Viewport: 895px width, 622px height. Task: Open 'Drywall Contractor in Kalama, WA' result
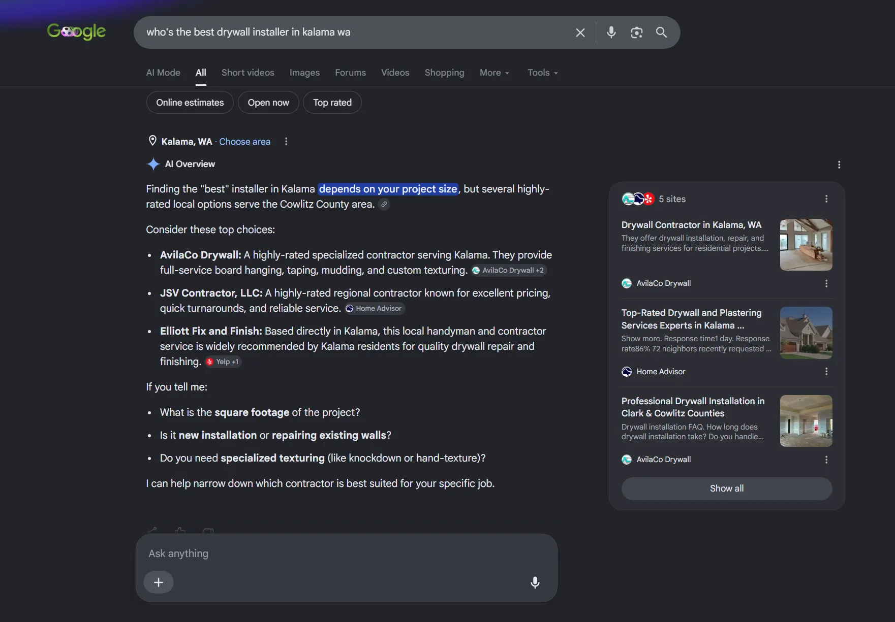pos(691,225)
